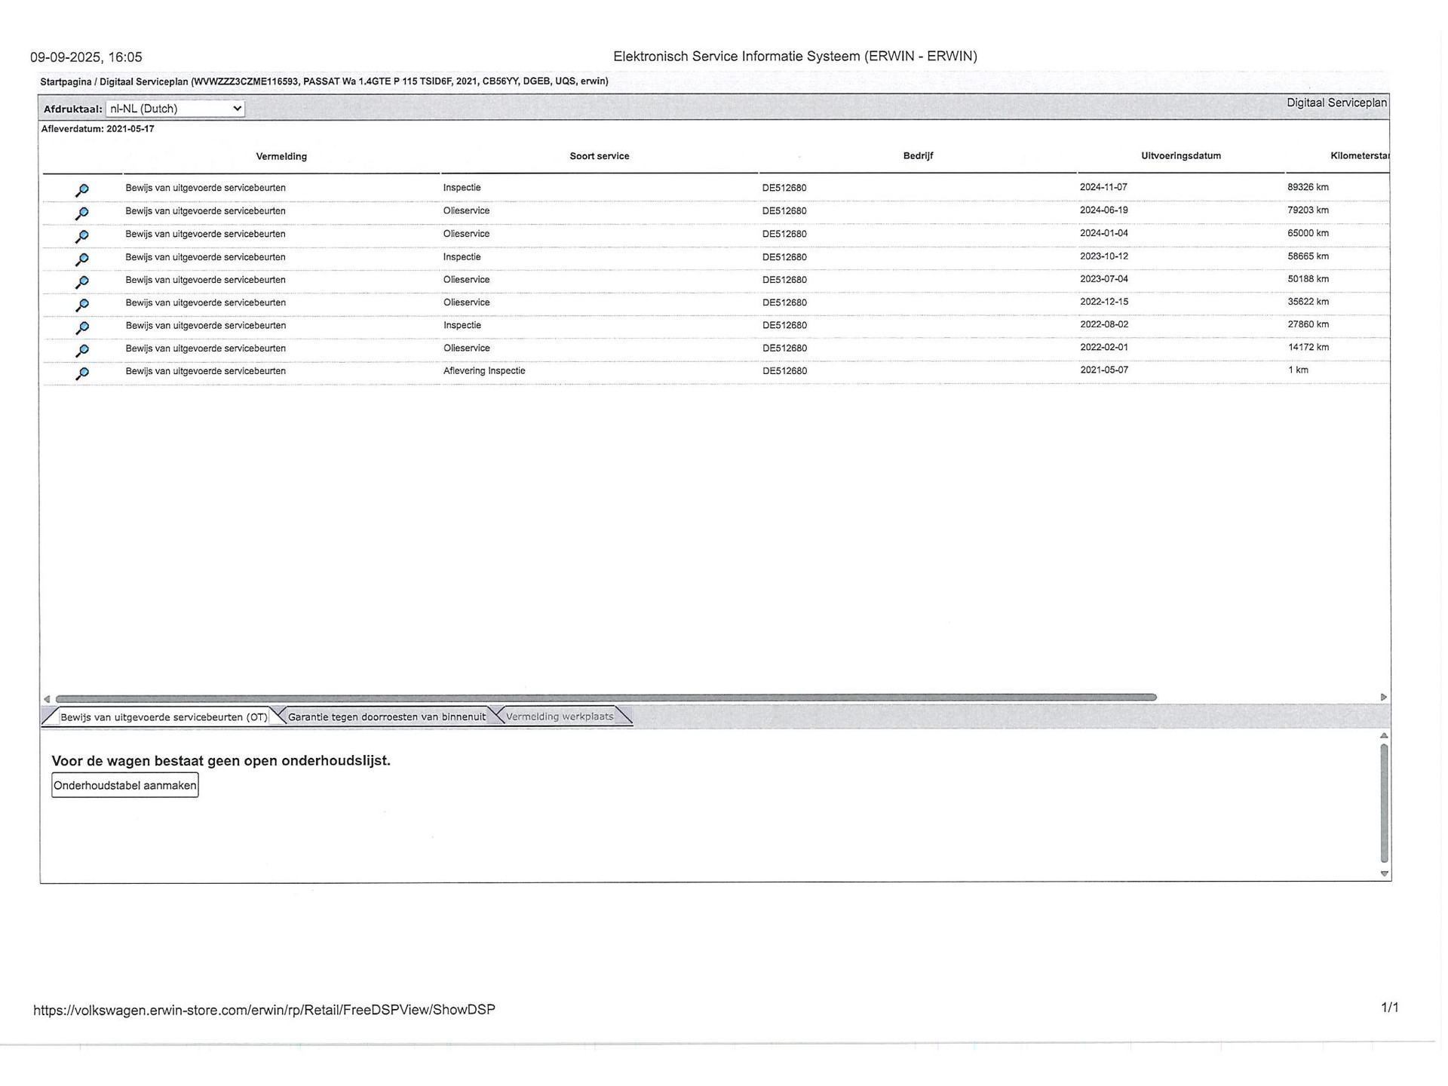Screen dimensions: 1448x1086
Task: Open magnifier for Aflevering Inspectie entry
Action: point(82,373)
